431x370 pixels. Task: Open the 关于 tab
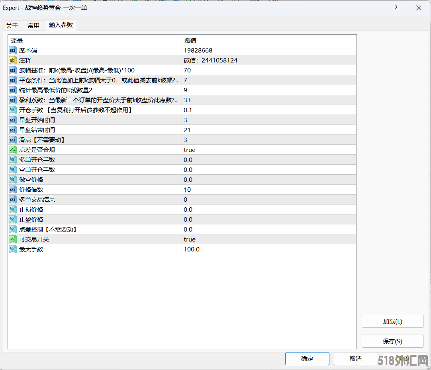(x=13, y=25)
